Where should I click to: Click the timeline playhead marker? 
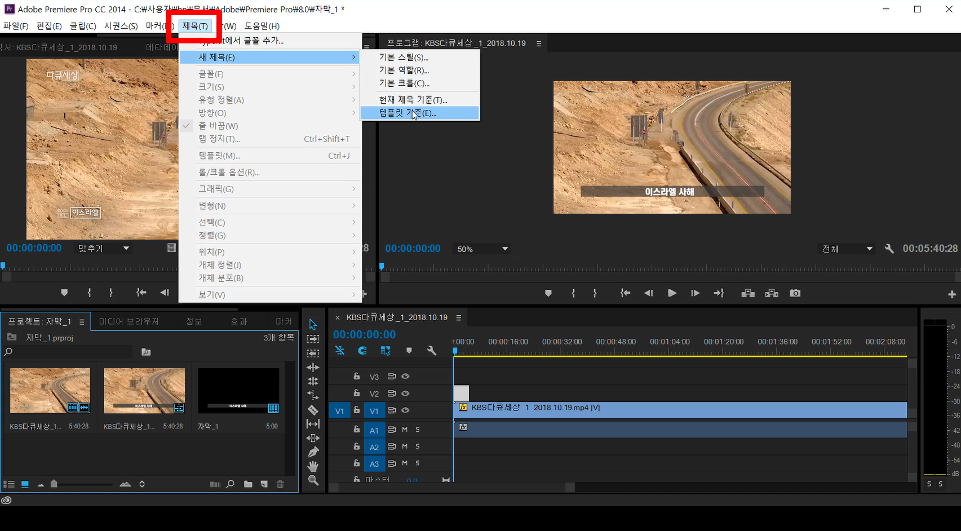[x=455, y=351]
